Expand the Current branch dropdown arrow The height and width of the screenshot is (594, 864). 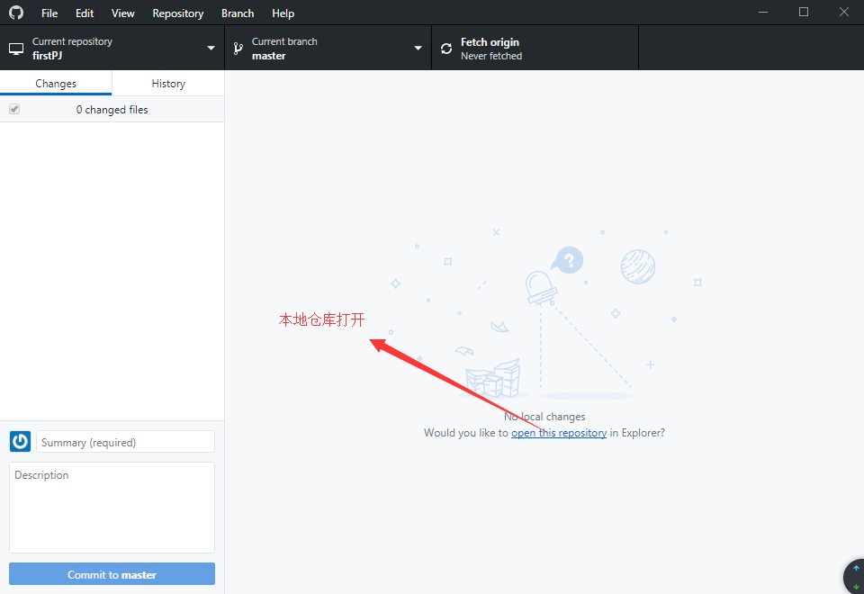[418, 49]
